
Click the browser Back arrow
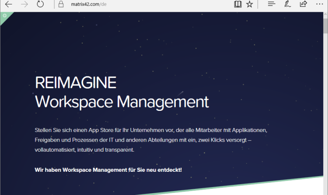[8, 4]
